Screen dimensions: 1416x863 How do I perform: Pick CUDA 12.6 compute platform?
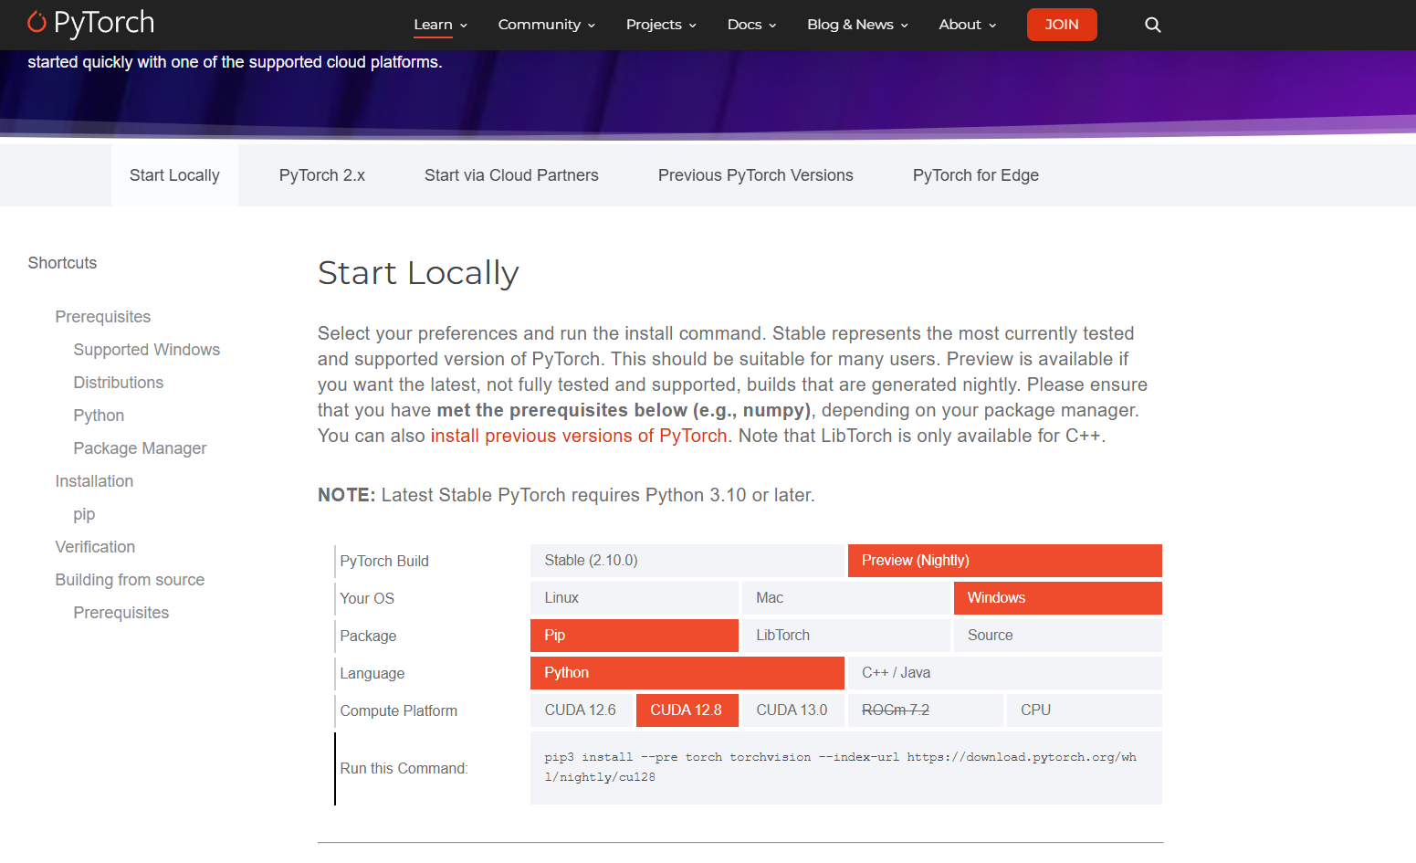coord(582,710)
